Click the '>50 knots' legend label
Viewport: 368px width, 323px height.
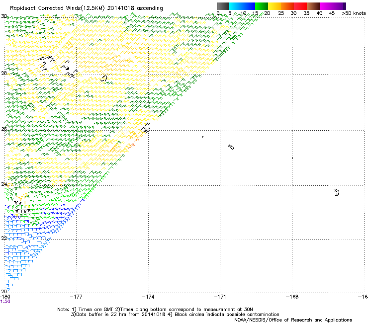pyautogui.click(x=354, y=13)
